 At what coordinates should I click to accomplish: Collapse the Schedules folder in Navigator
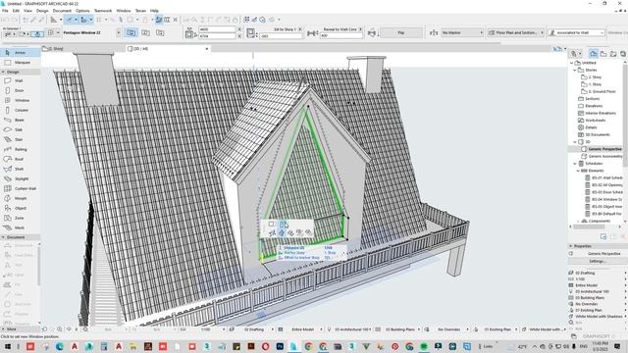575,164
